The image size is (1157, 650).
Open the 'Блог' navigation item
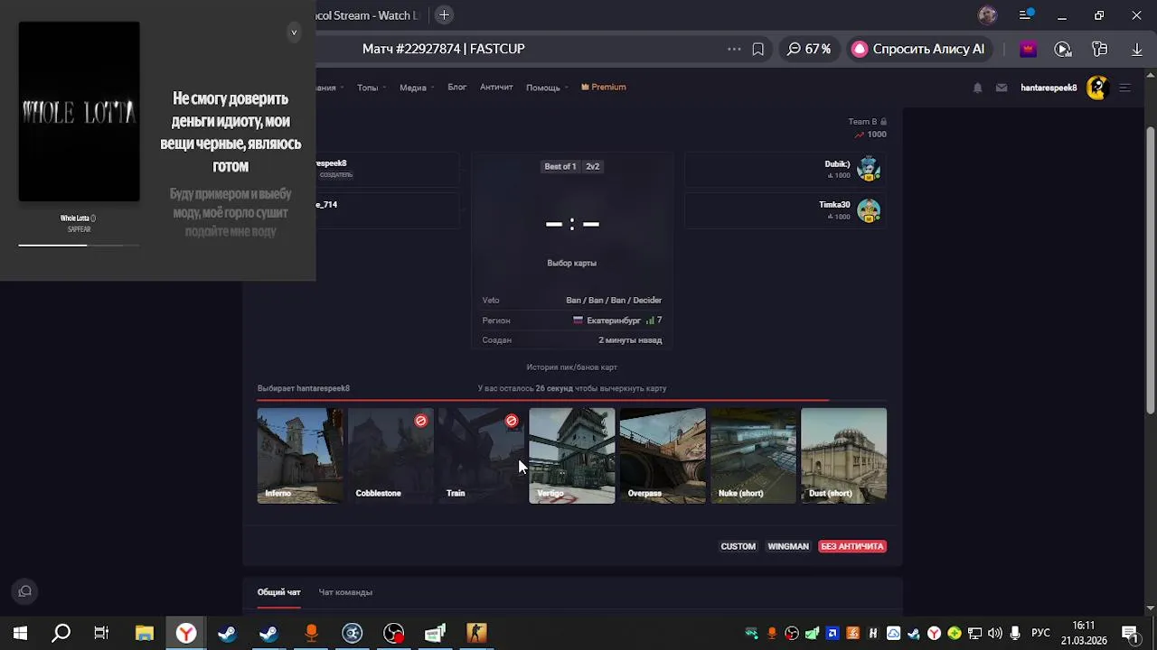coord(456,87)
